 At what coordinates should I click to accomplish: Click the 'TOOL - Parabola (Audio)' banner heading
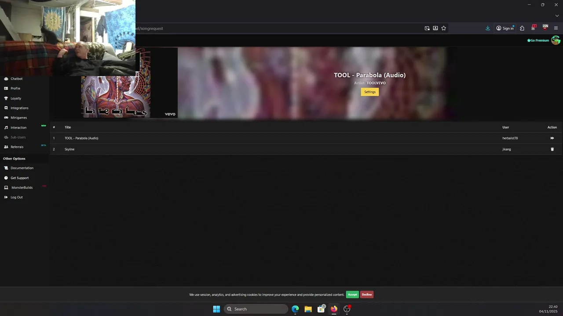pos(370,75)
